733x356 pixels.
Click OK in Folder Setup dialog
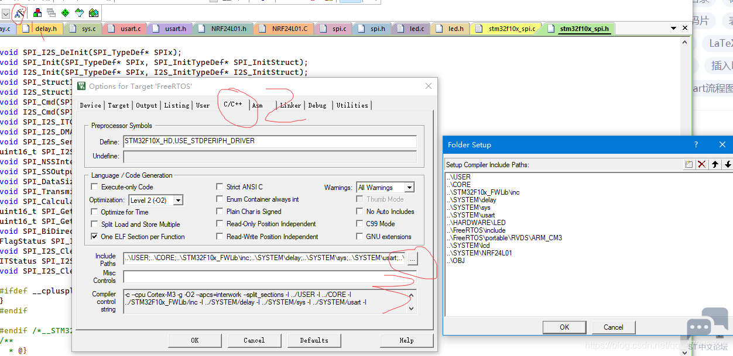(564, 327)
